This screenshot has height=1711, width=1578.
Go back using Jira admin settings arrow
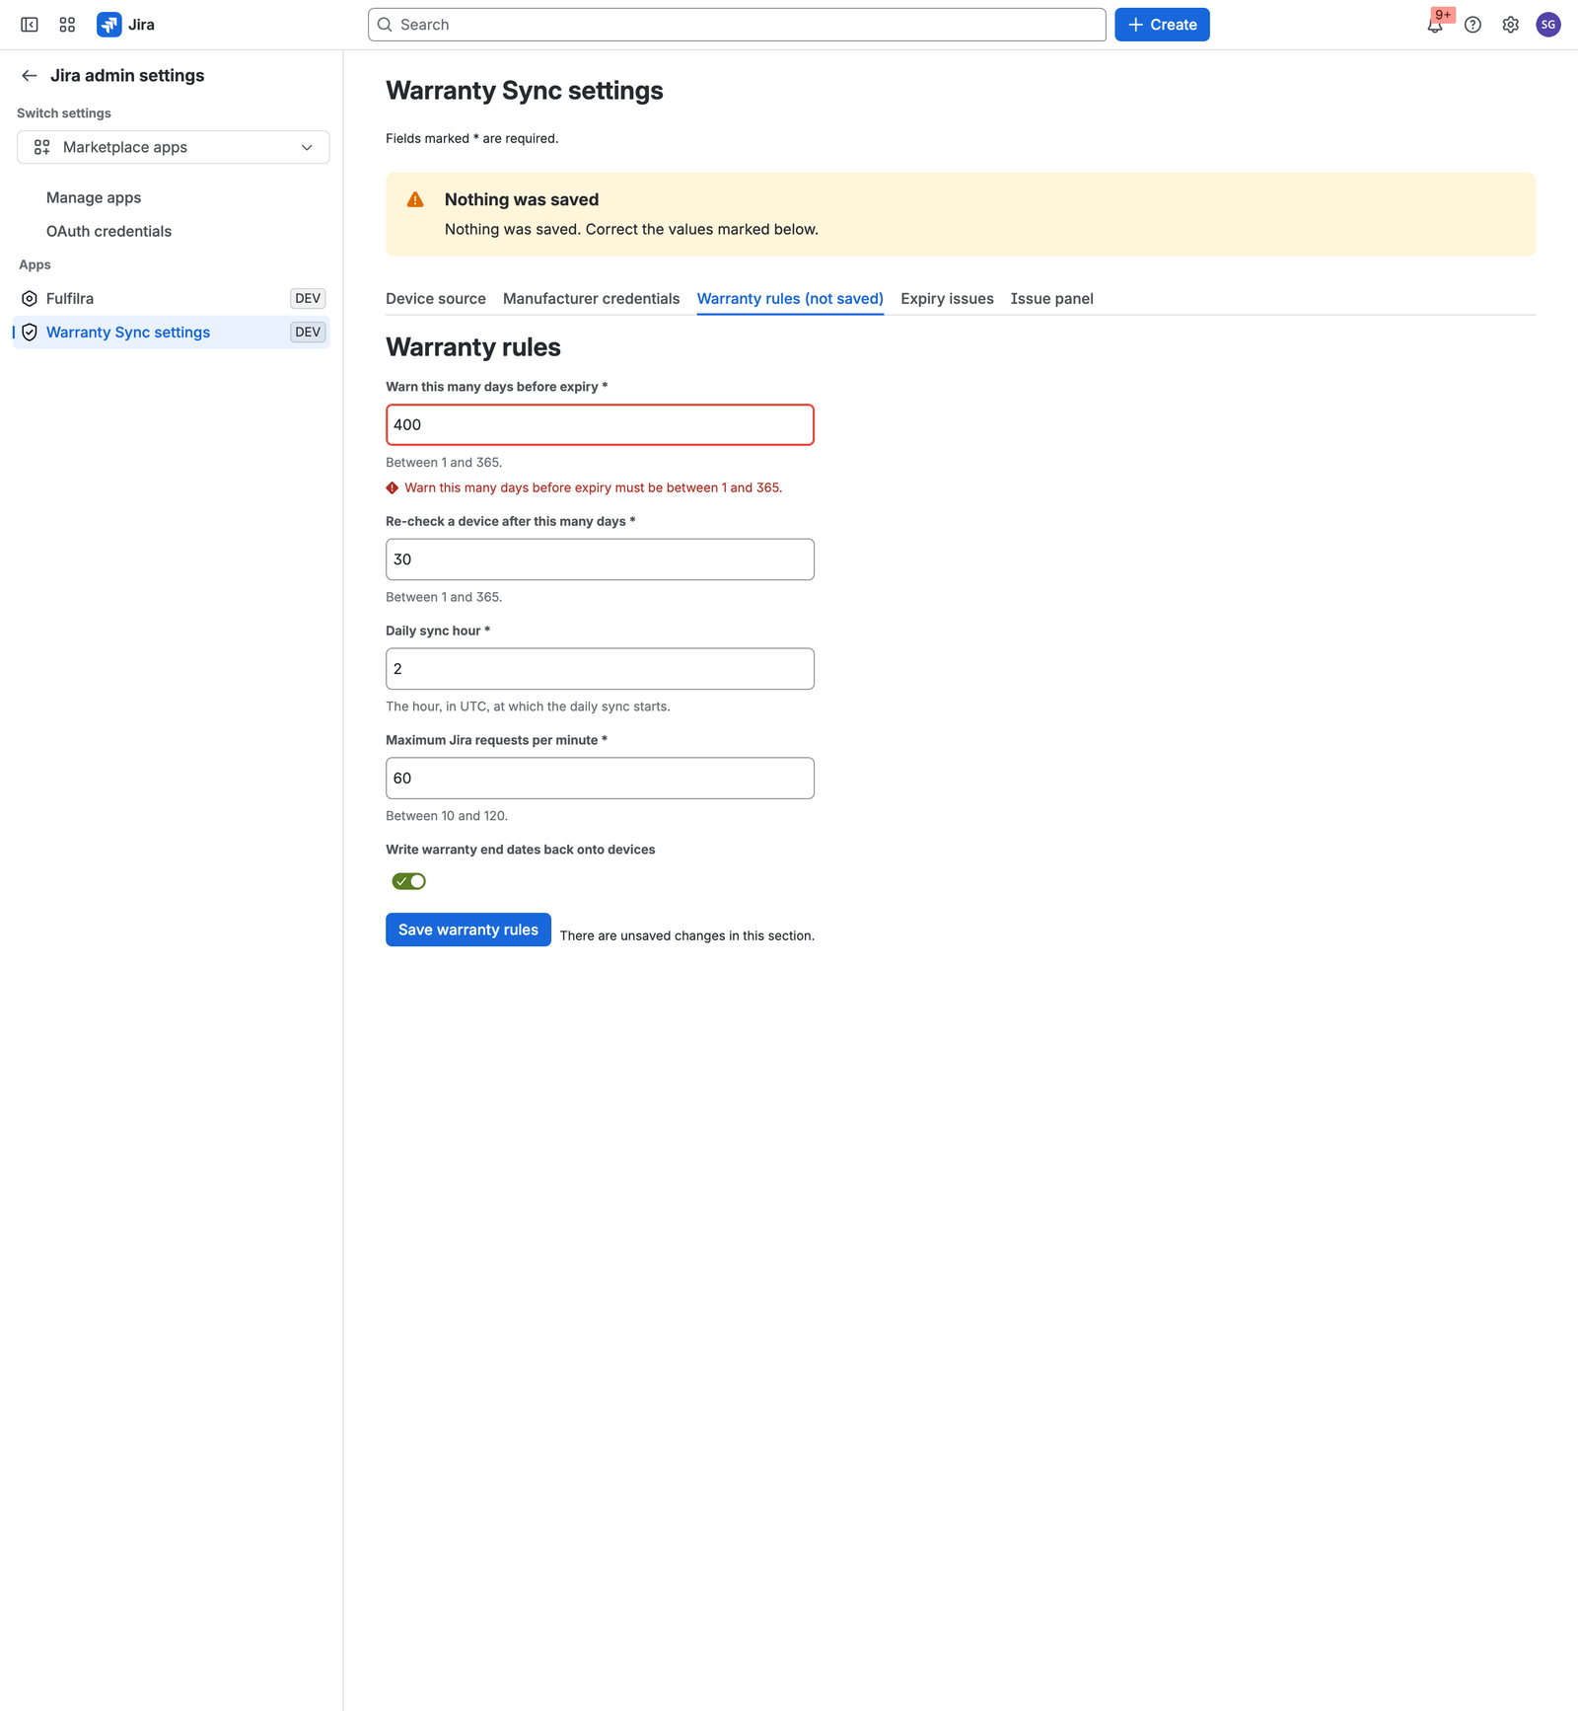pyautogui.click(x=30, y=75)
